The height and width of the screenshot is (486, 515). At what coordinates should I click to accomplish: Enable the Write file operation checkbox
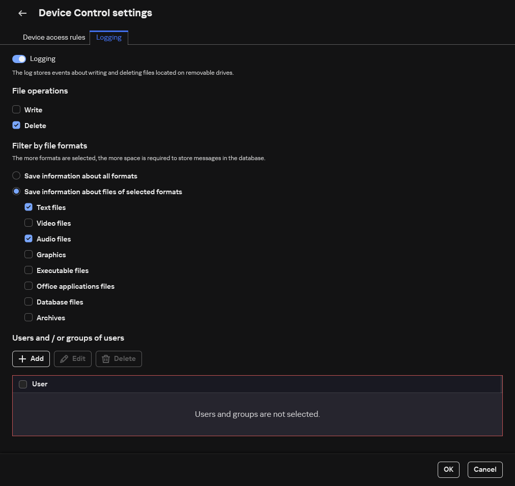pyautogui.click(x=16, y=110)
